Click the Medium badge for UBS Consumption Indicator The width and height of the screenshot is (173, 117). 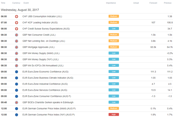click(114, 16)
